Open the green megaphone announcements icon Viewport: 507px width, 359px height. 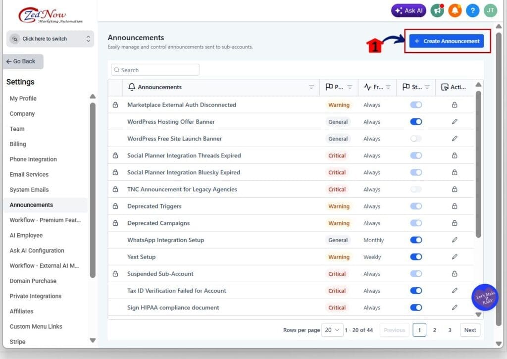(x=437, y=10)
